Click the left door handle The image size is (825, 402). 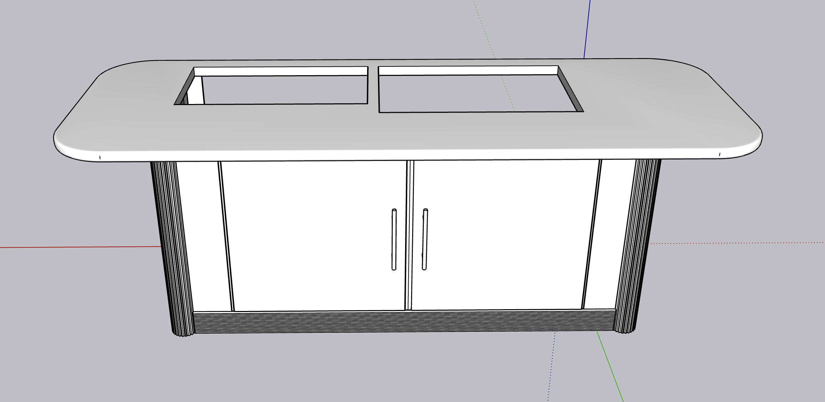394,240
